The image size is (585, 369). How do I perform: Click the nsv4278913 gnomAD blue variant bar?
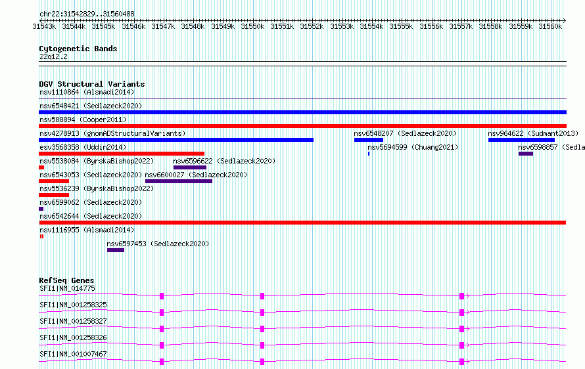point(176,140)
